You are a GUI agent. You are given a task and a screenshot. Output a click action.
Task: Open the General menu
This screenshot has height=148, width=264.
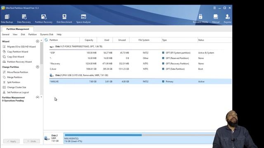5,35
